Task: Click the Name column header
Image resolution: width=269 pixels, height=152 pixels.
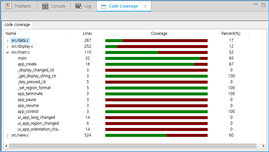Action: pyautogui.click(x=11, y=34)
